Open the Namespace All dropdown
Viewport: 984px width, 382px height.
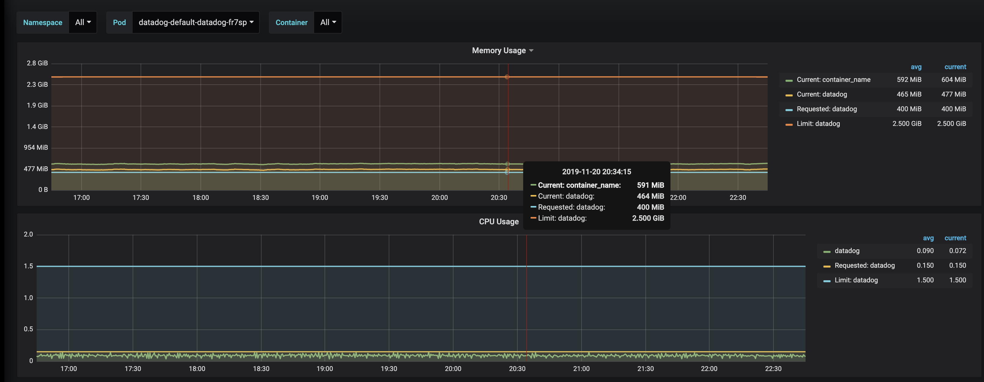(x=83, y=22)
